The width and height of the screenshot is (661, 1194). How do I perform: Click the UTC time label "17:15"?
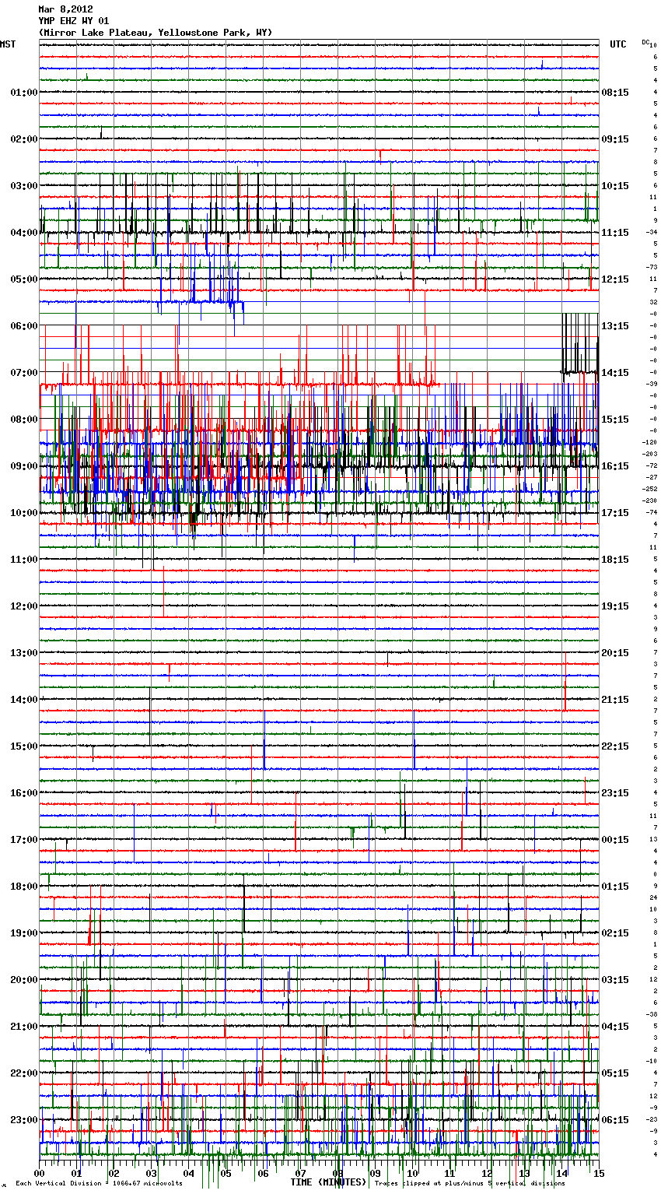[x=615, y=513]
